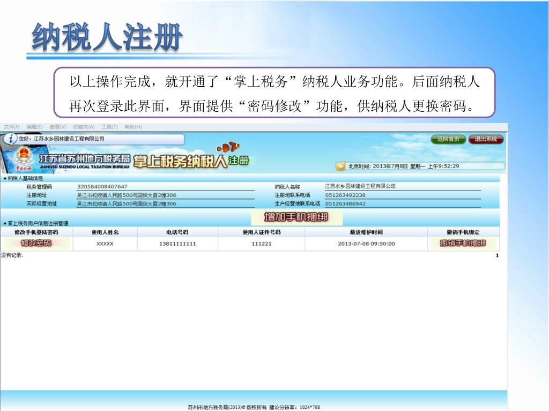This screenshot has width=549, height=411.
Task: Click the clock icon beside Beijing time
Action: 341,166
